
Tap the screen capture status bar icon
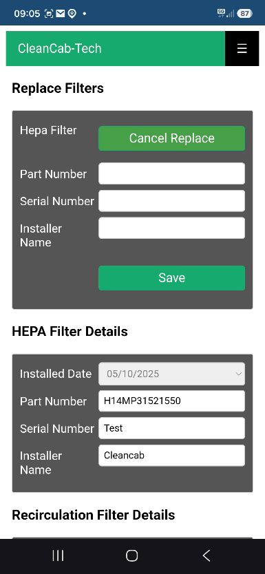click(x=49, y=14)
